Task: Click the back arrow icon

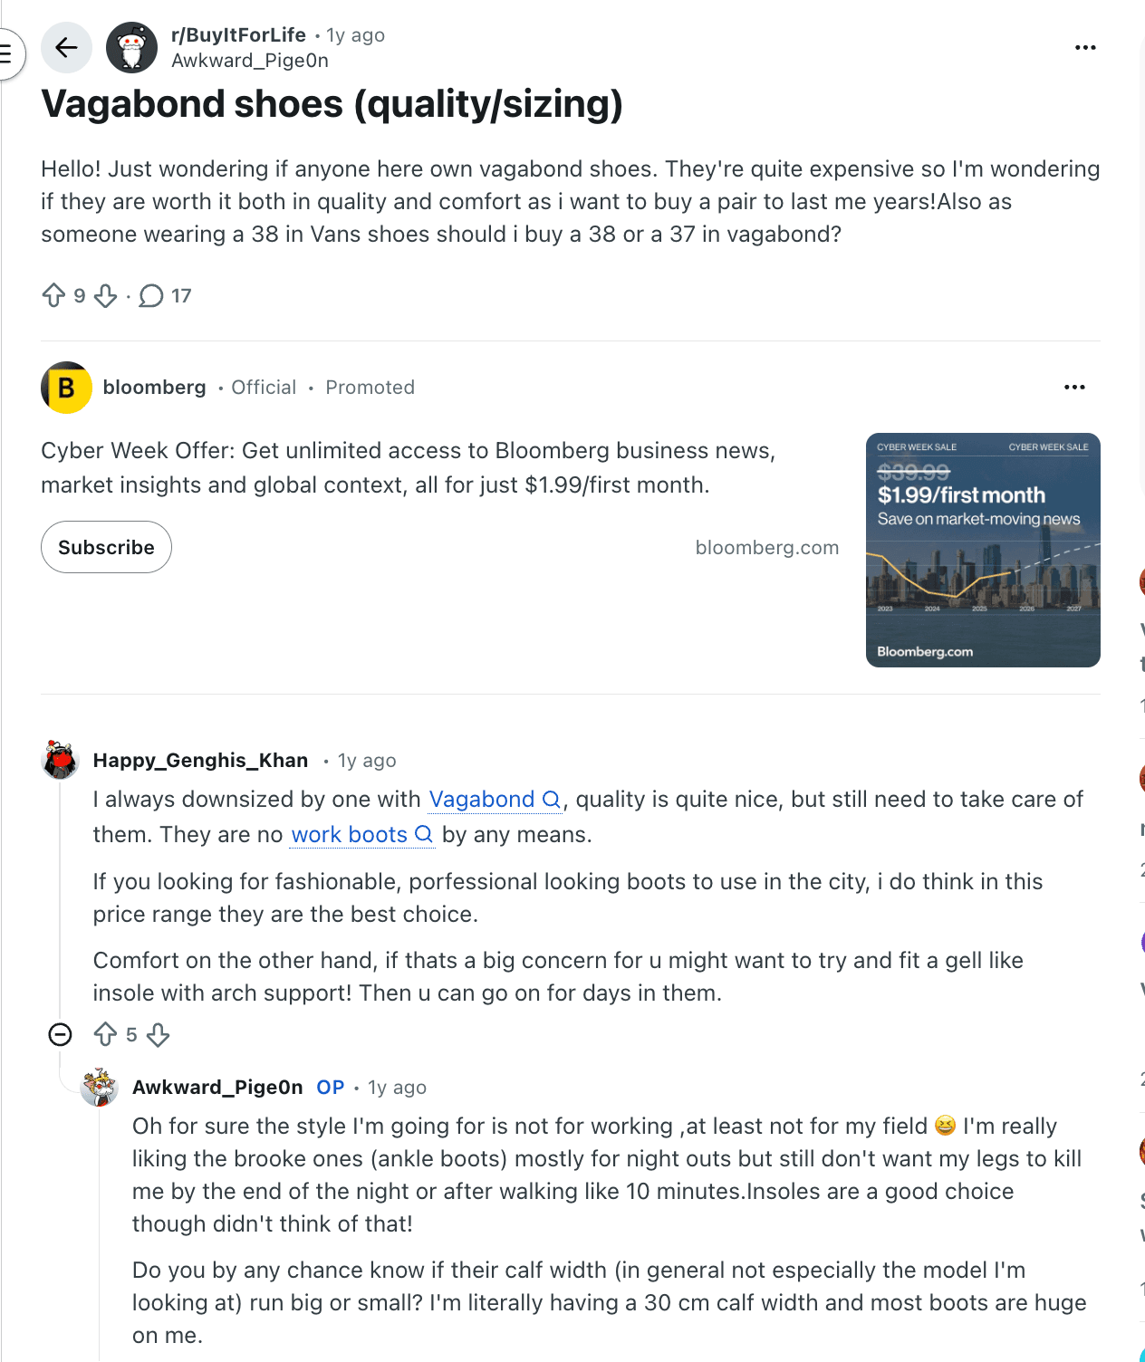Action: pyautogui.click(x=66, y=47)
